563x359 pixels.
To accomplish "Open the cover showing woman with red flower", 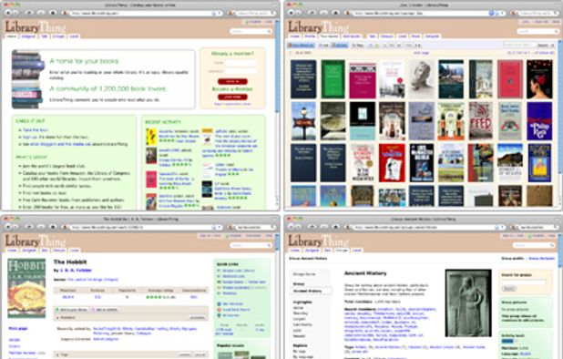I will point(539,79).
